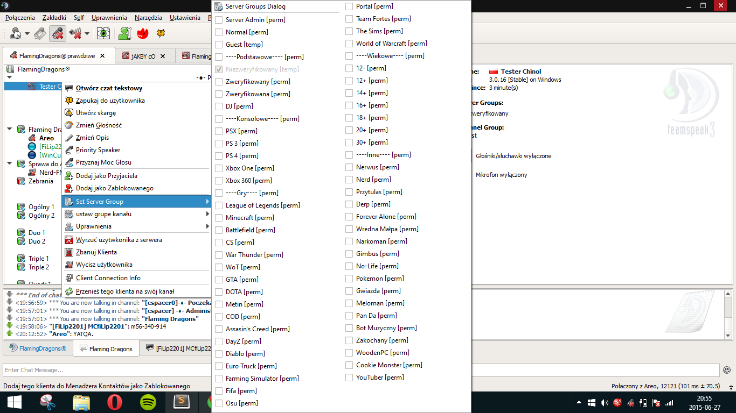The width and height of the screenshot is (736, 413).
Task: Tick the Forever Alone group checkbox
Action: click(349, 217)
